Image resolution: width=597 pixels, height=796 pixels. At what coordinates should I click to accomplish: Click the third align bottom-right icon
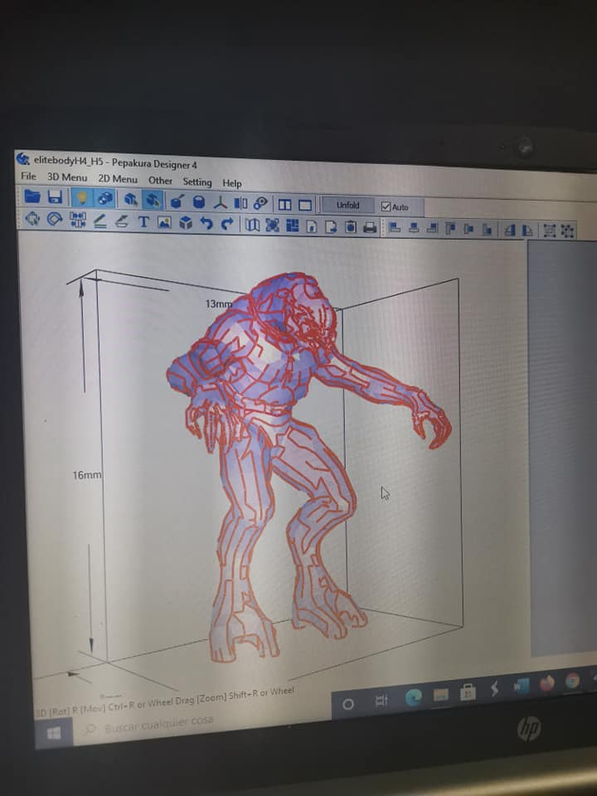tap(432, 229)
